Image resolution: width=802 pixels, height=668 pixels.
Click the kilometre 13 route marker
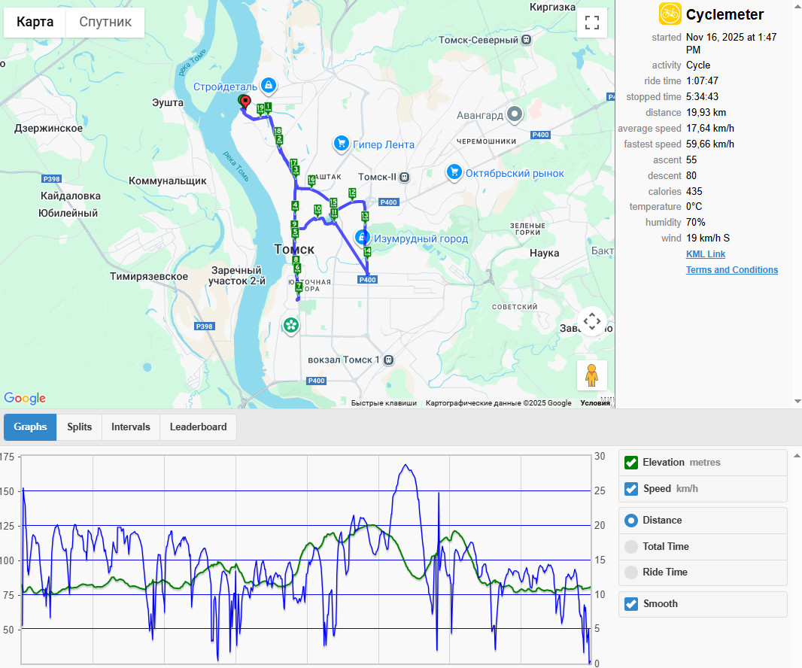coord(365,217)
